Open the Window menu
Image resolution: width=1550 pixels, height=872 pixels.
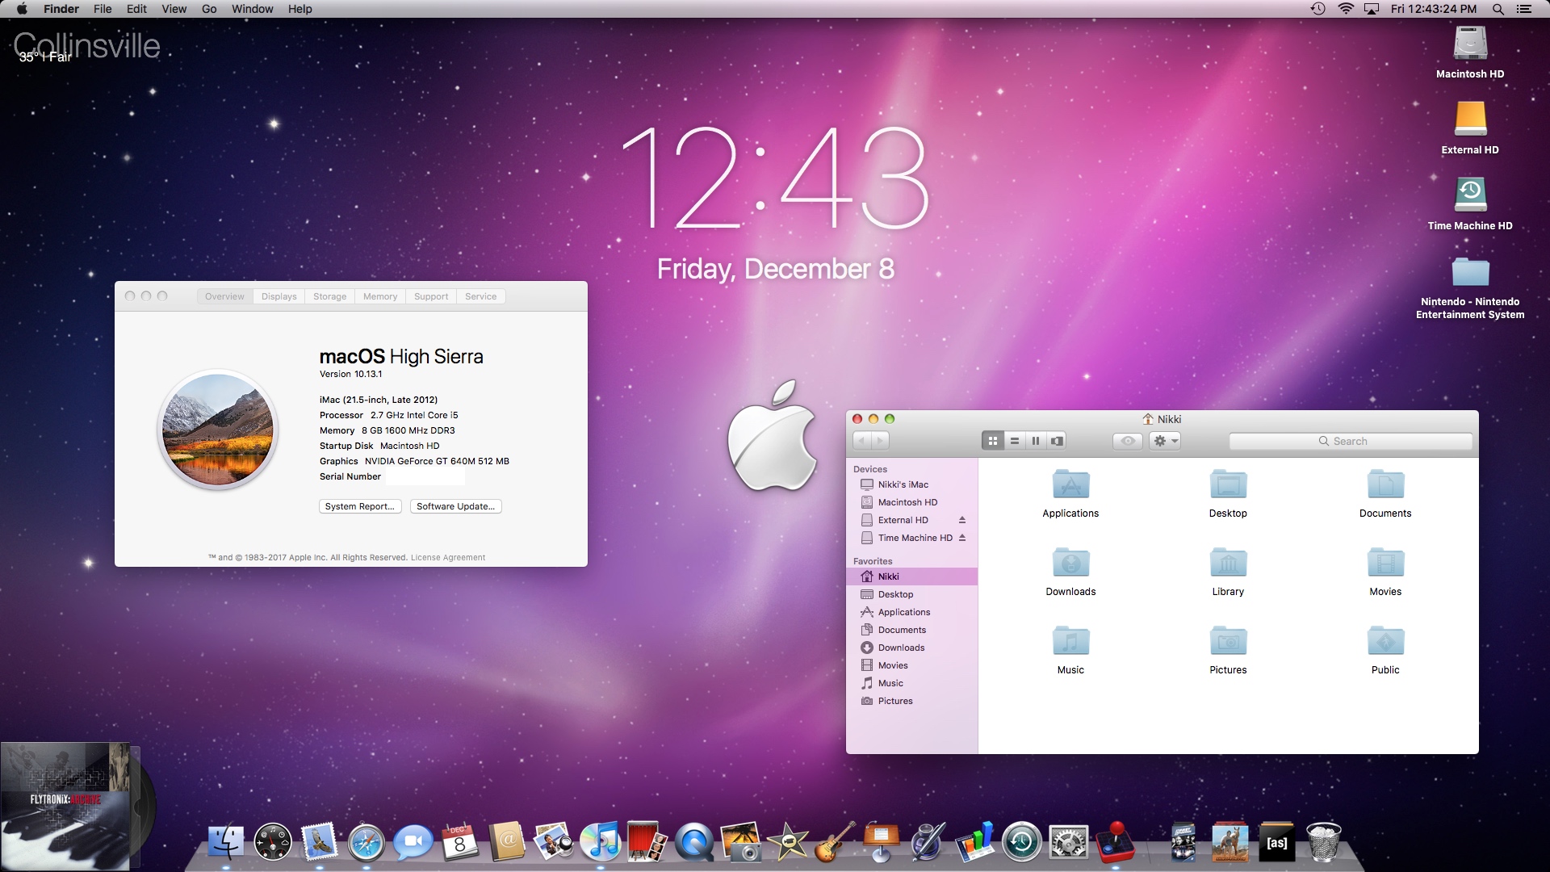(253, 9)
